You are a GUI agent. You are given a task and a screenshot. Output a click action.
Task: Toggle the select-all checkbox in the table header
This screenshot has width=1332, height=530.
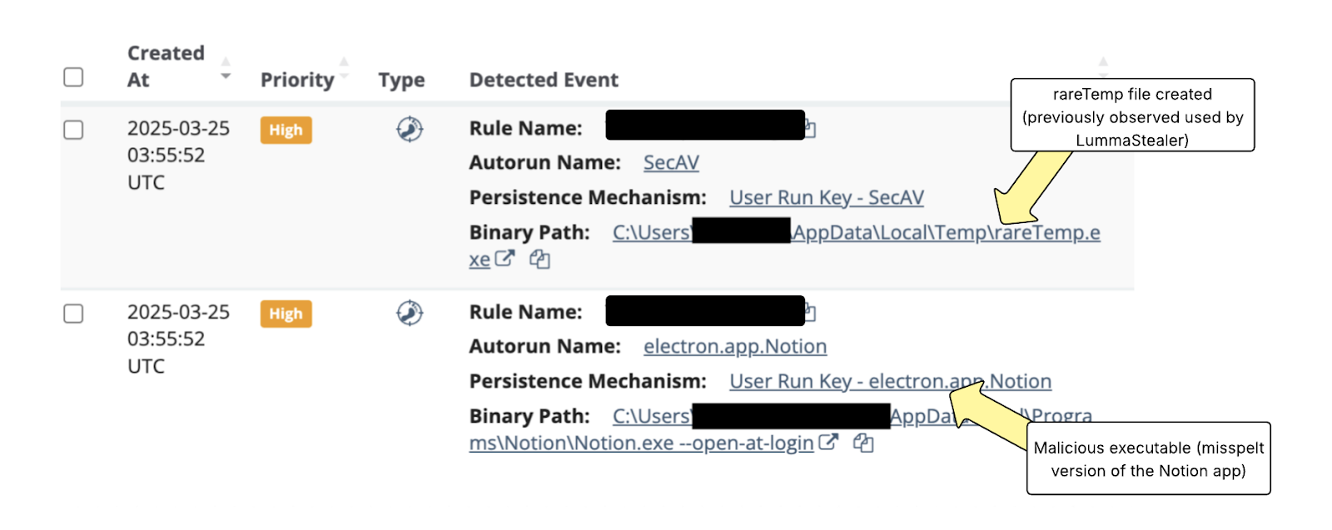[x=74, y=77]
